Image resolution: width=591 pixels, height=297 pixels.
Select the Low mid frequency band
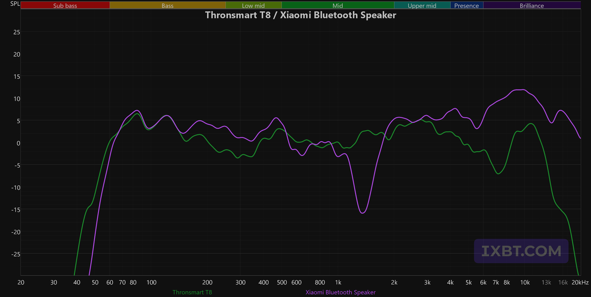point(254,5)
